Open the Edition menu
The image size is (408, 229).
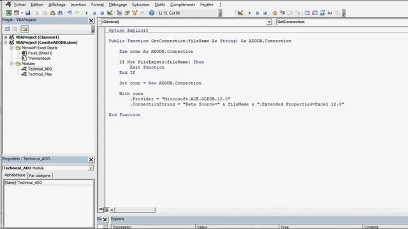click(37, 4)
